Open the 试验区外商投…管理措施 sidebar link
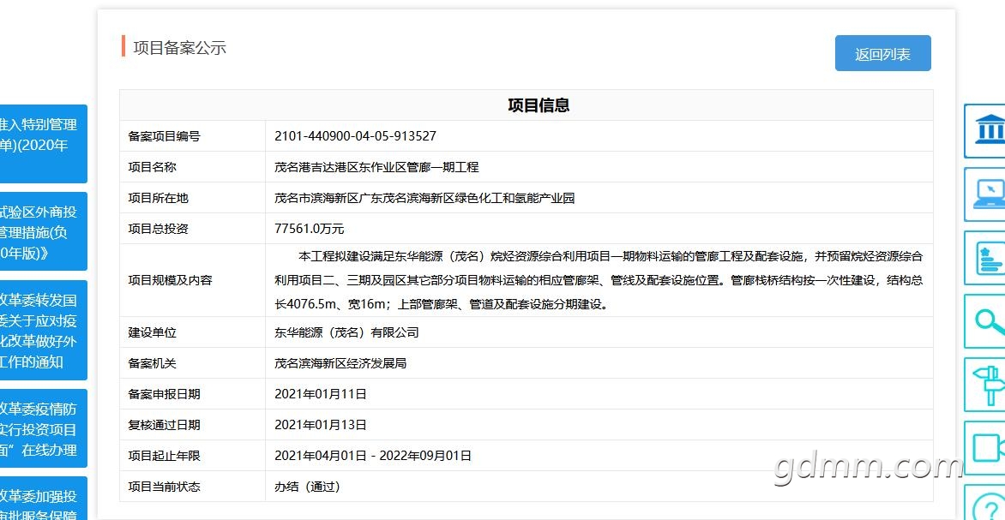 42,231
